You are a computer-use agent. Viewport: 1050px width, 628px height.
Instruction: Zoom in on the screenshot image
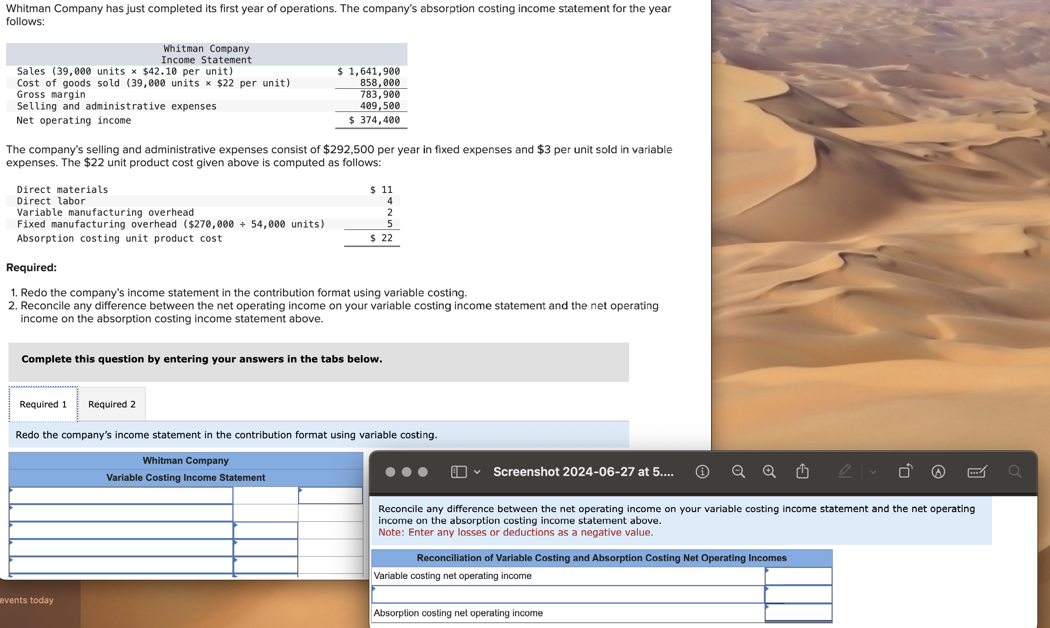[769, 472]
